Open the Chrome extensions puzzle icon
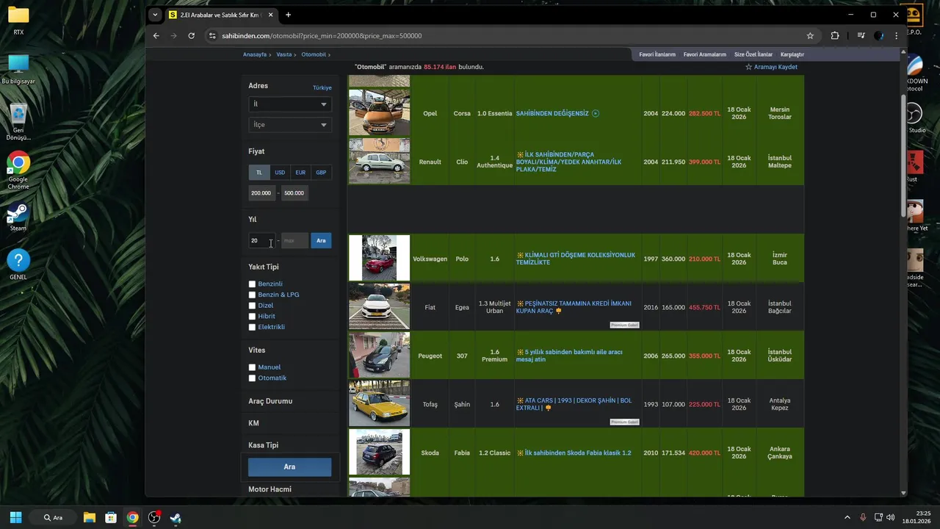 pos(835,35)
